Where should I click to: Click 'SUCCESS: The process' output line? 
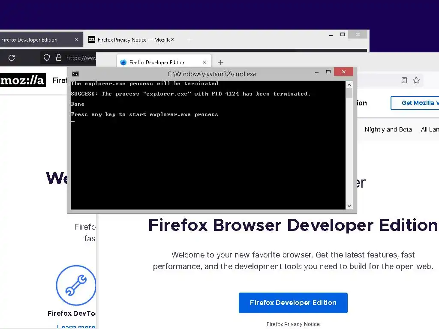tap(191, 94)
